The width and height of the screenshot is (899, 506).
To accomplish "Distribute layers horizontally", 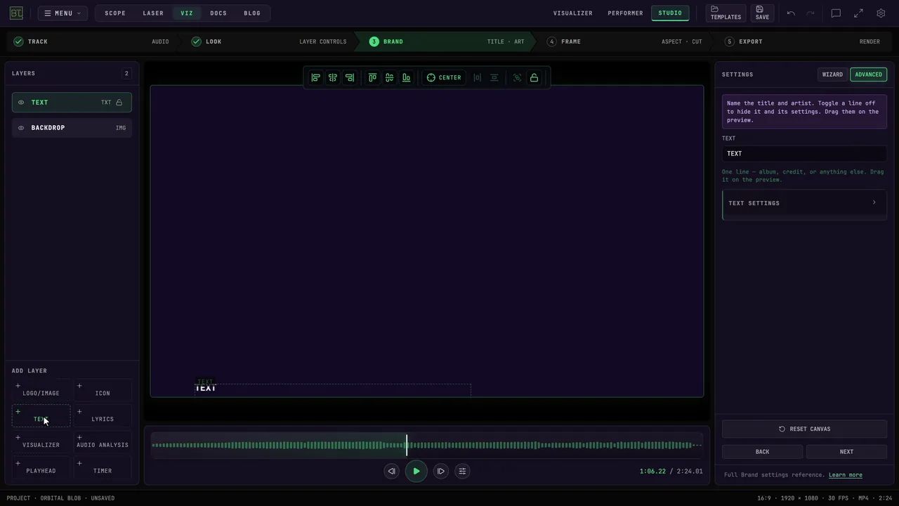I will click(478, 77).
